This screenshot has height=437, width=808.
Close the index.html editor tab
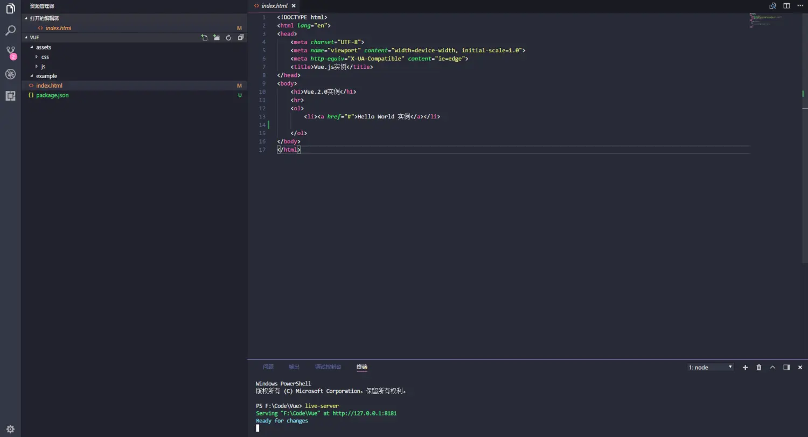coord(294,6)
